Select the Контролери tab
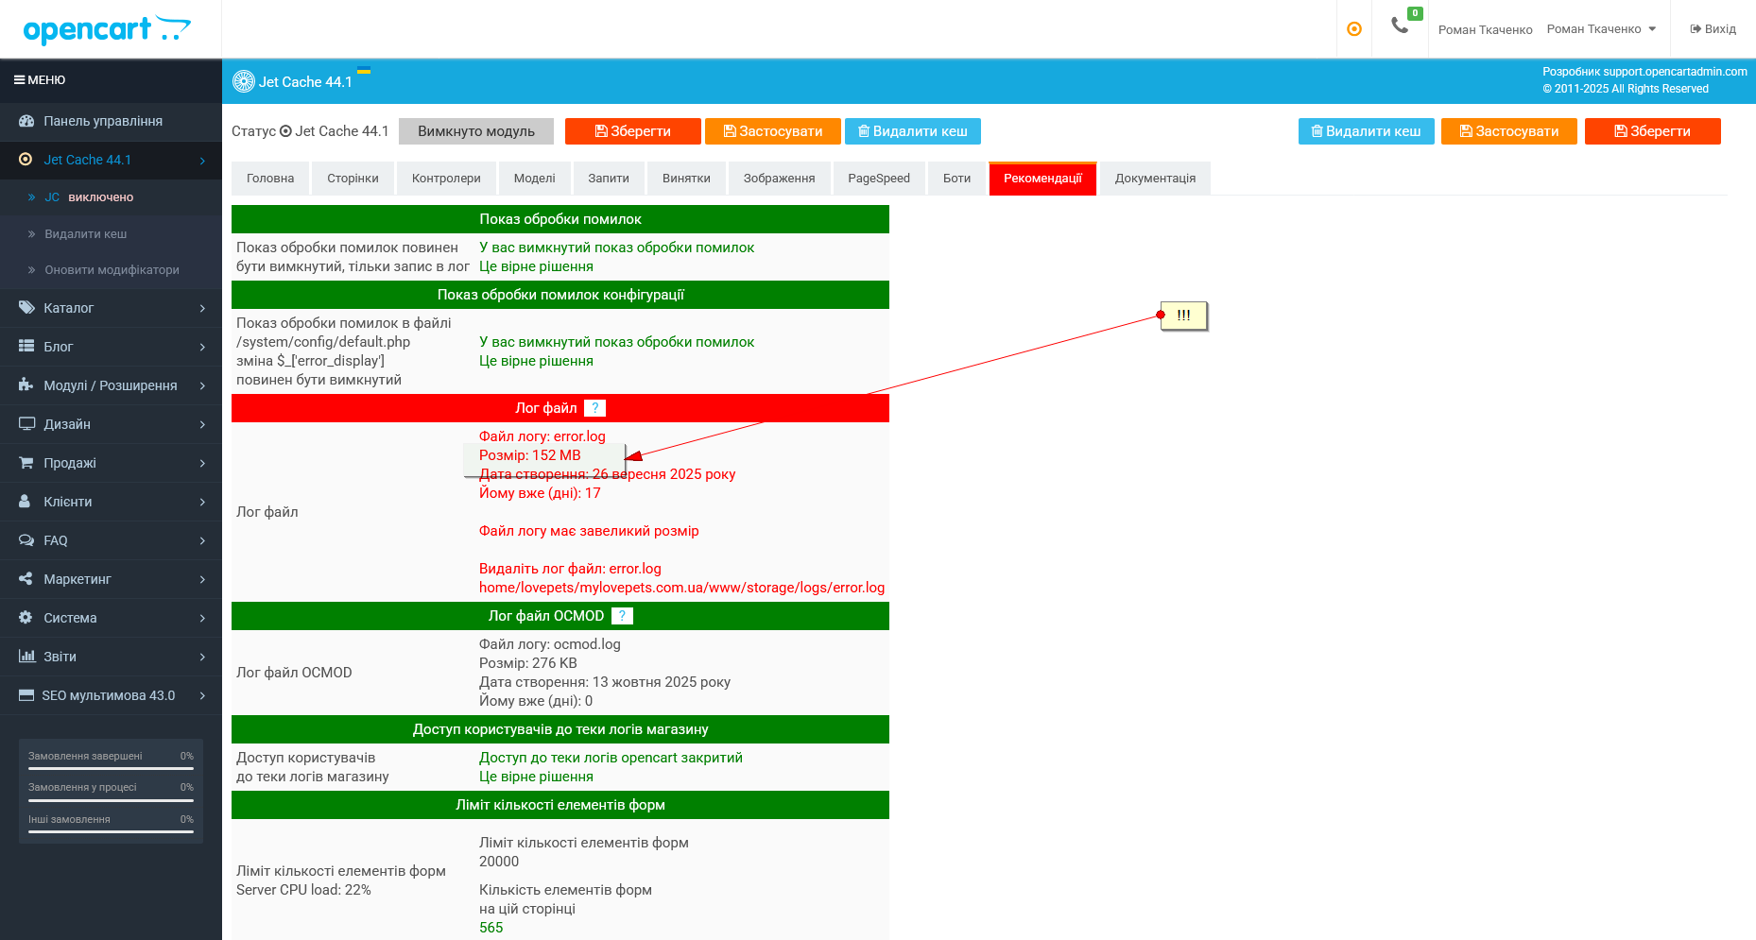 click(446, 179)
